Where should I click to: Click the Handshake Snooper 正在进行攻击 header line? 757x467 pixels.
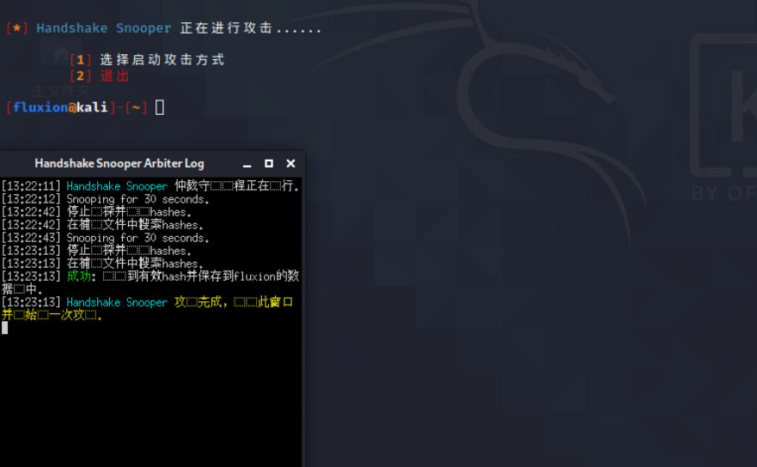point(163,28)
